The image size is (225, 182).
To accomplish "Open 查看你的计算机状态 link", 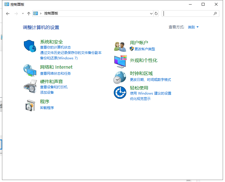I will tap(55, 47).
